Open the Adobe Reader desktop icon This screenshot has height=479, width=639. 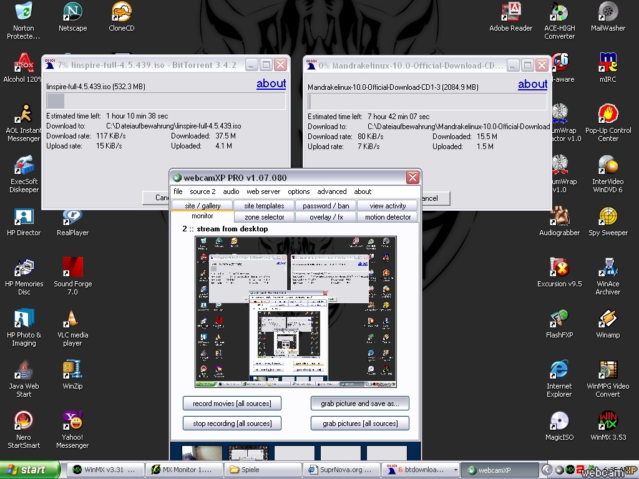pos(510,17)
